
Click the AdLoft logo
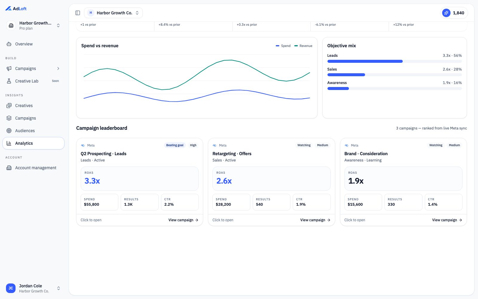16,9
